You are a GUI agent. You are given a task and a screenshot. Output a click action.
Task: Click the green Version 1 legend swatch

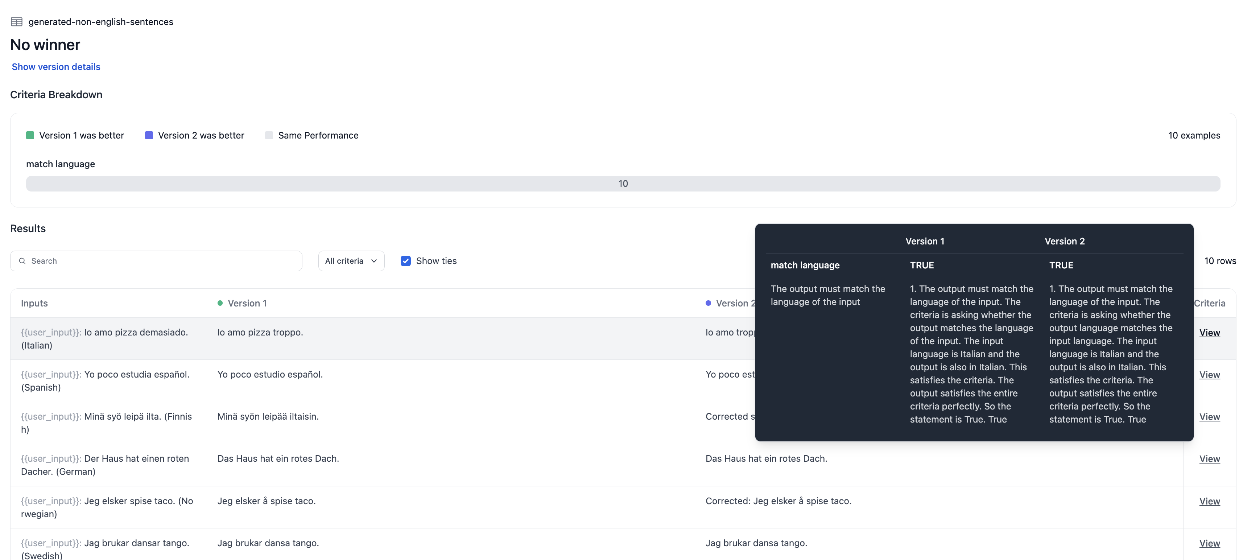pyautogui.click(x=30, y=135)
